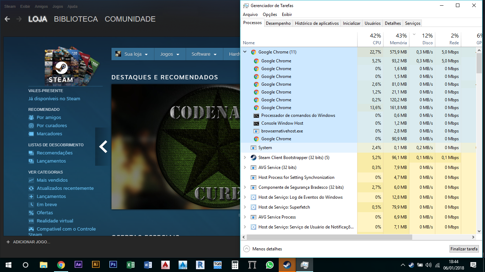Image resolution: width=485 pixels, height=272 pixels.
Task: Click 'Menos detalhes' in Task Manager
Action: (x=263, y=249)
